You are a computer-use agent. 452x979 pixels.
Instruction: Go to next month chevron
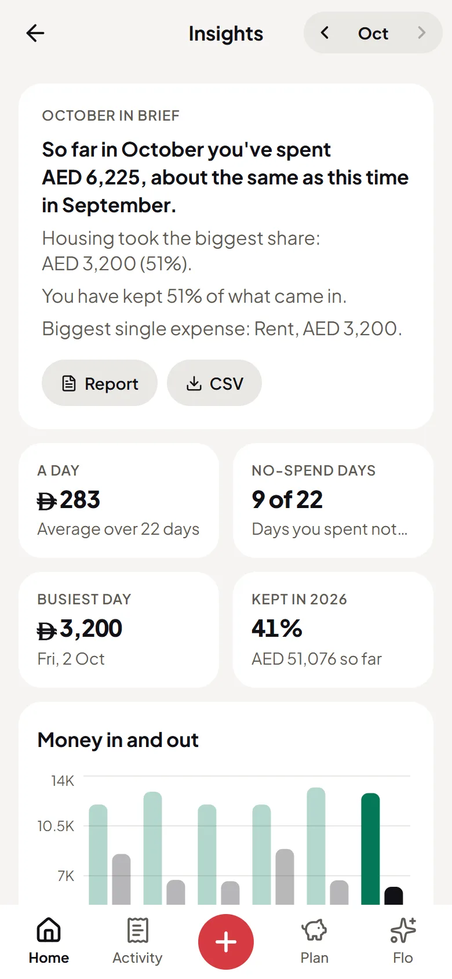(x=421, y=33)
